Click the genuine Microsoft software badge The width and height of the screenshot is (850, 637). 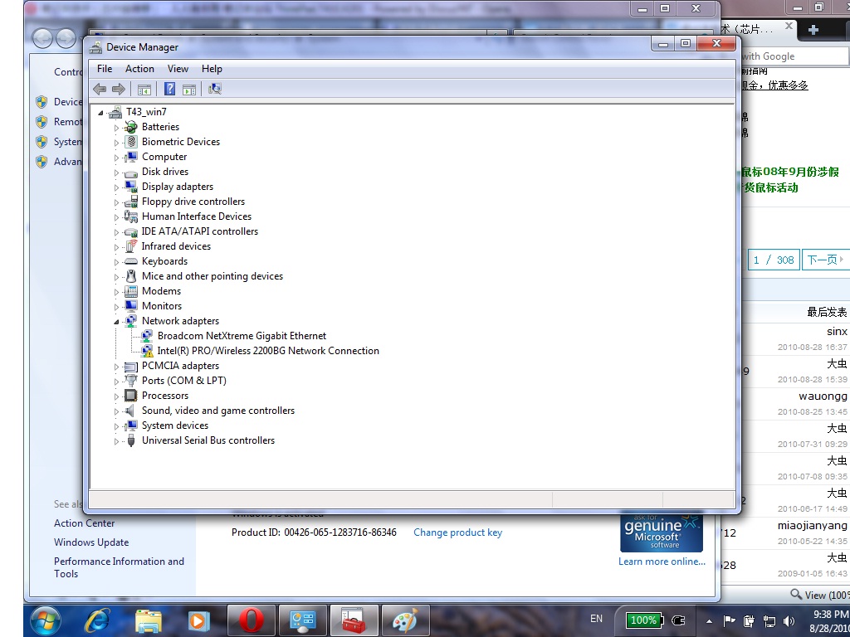[662, 532]
